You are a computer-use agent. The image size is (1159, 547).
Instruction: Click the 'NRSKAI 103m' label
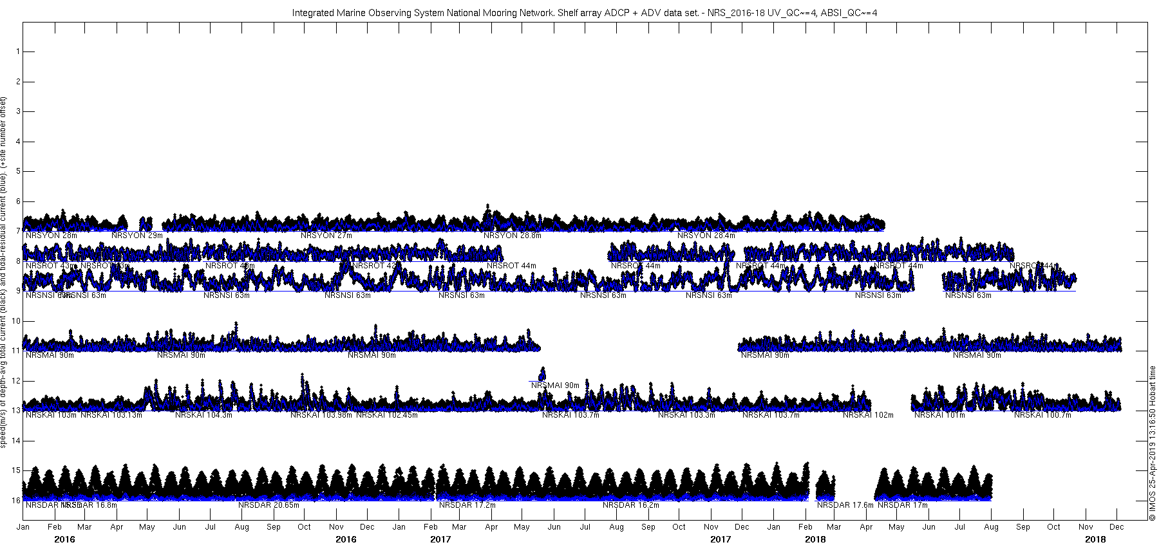click(x=52, y=415)
